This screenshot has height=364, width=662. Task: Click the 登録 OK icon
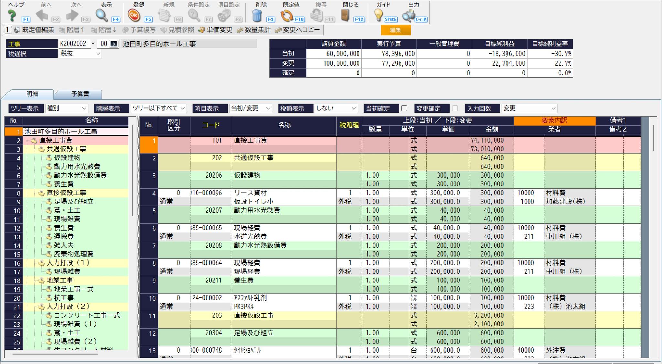[x=133, y=15]
